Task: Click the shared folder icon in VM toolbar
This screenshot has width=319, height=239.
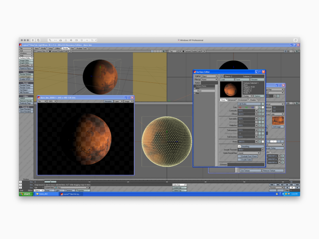Action: click(x=92, y=40)
